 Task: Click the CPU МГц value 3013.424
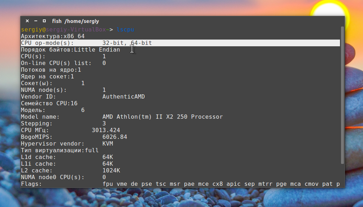tap(106, 130)
